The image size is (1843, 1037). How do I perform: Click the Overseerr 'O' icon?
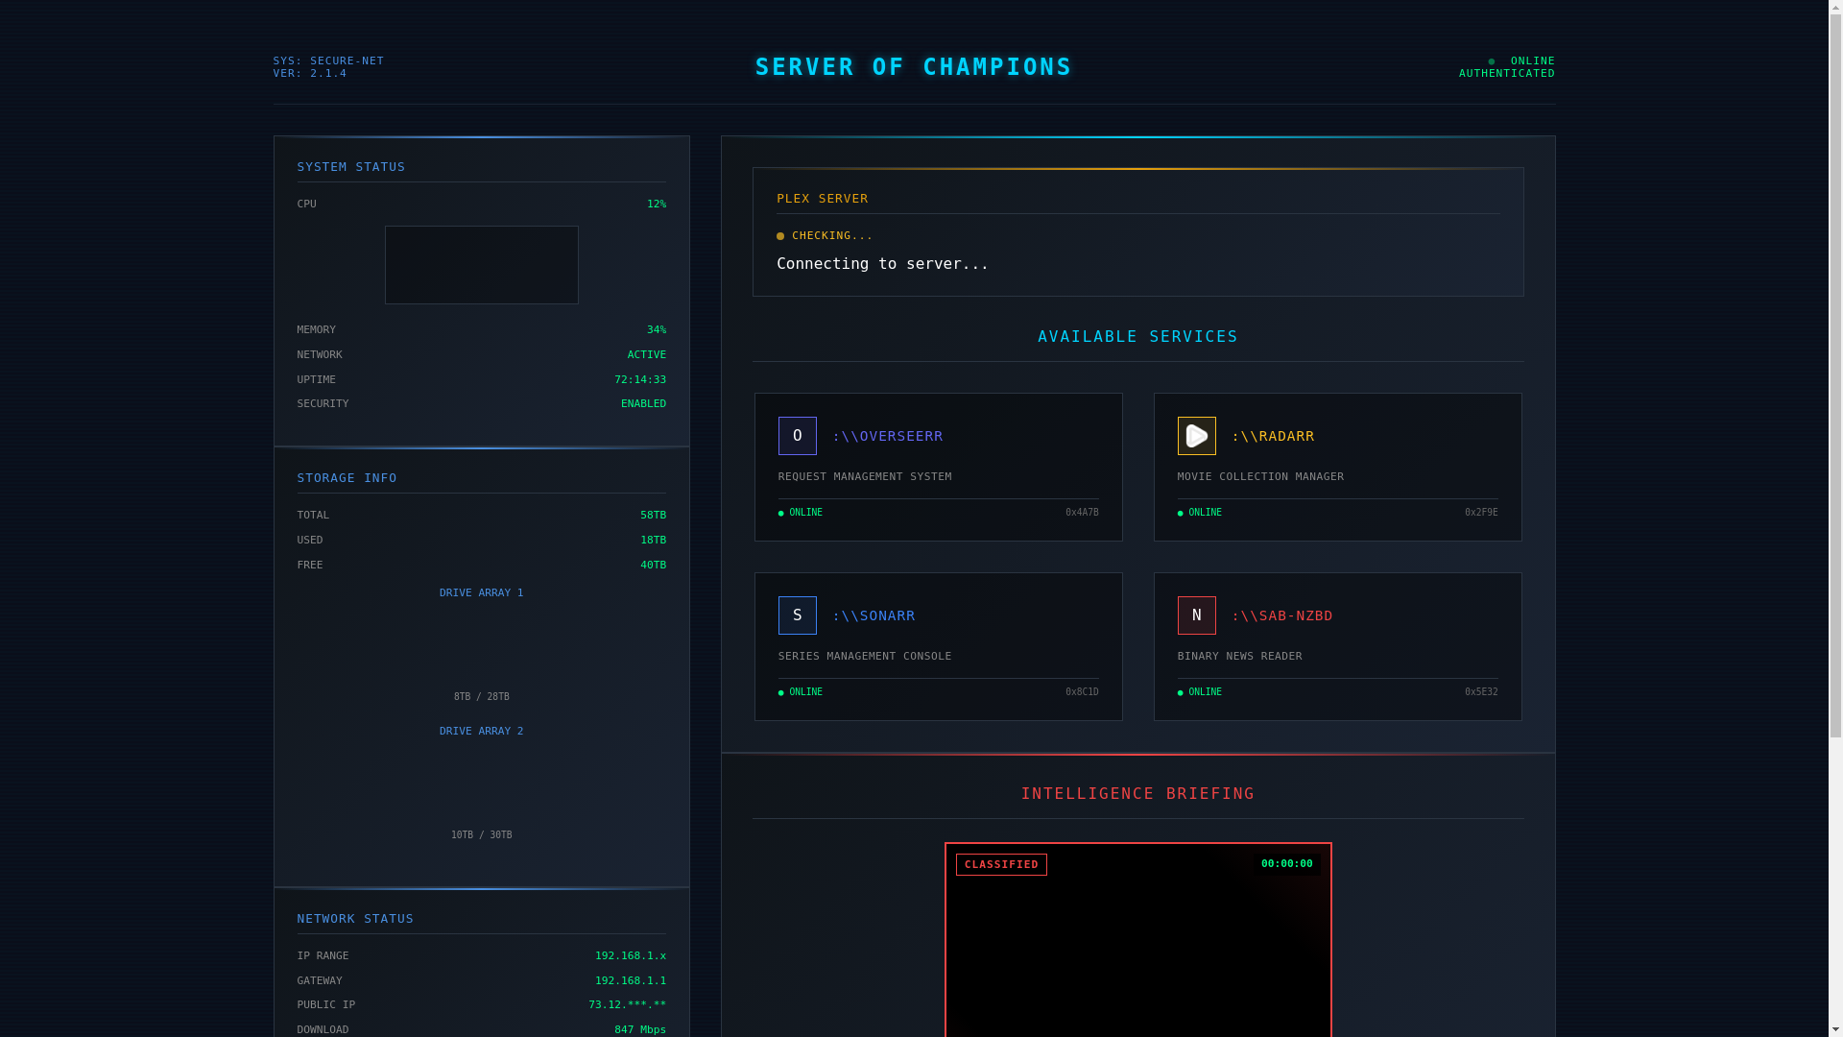coord(797,436)
